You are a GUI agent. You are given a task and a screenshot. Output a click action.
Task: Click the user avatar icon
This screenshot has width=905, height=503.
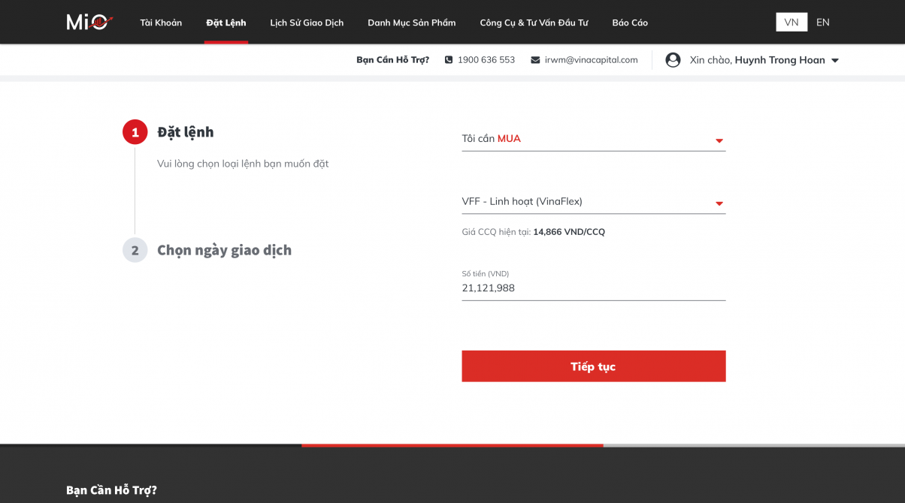(673, 60)
